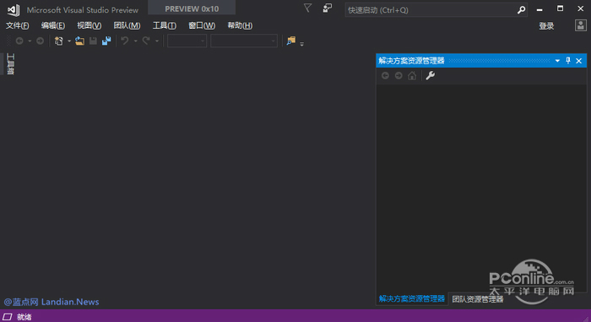Open Solution Explorer window position dropdown
Viewport: 591px width, 322px height.
(x=557, y=61)
